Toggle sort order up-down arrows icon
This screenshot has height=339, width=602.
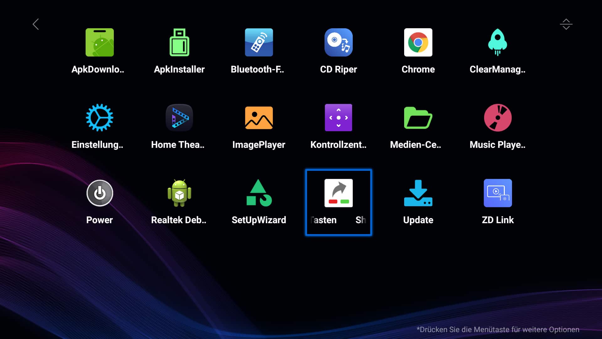(566, 24)
